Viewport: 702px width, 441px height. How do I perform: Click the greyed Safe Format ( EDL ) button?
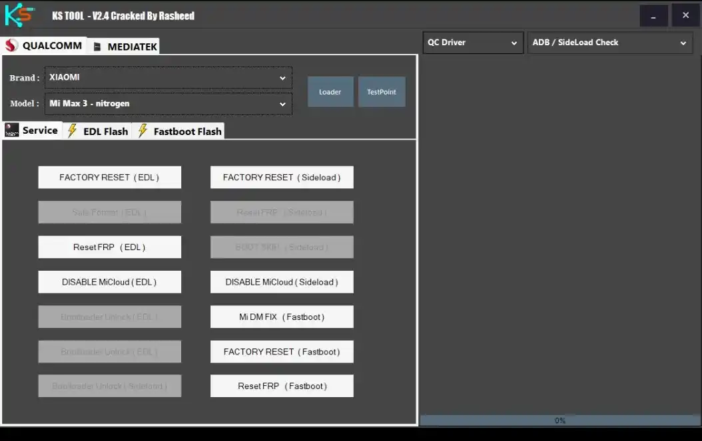[110, 212]
